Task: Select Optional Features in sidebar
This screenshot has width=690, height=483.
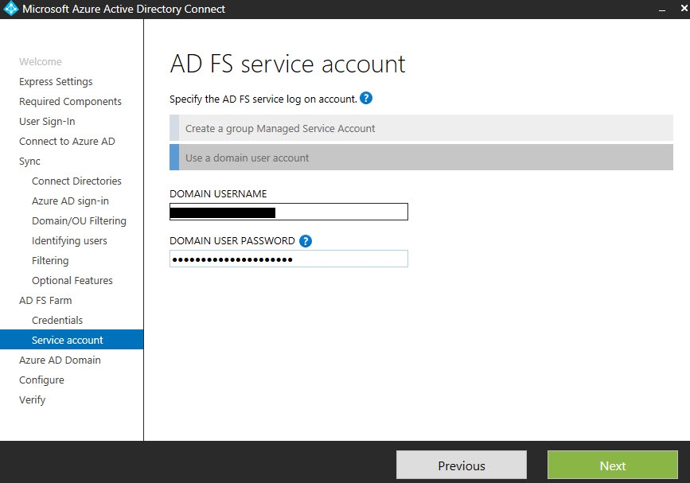Action: pos(72,281)
